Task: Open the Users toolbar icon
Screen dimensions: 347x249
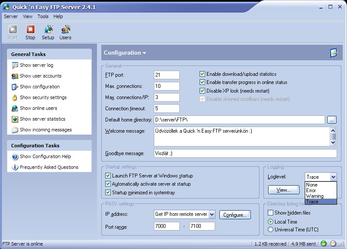Action: tap(66, 29)
